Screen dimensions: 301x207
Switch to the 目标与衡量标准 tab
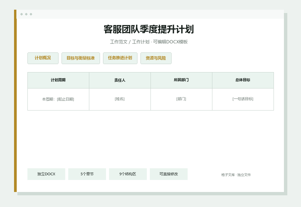(81, 58)
